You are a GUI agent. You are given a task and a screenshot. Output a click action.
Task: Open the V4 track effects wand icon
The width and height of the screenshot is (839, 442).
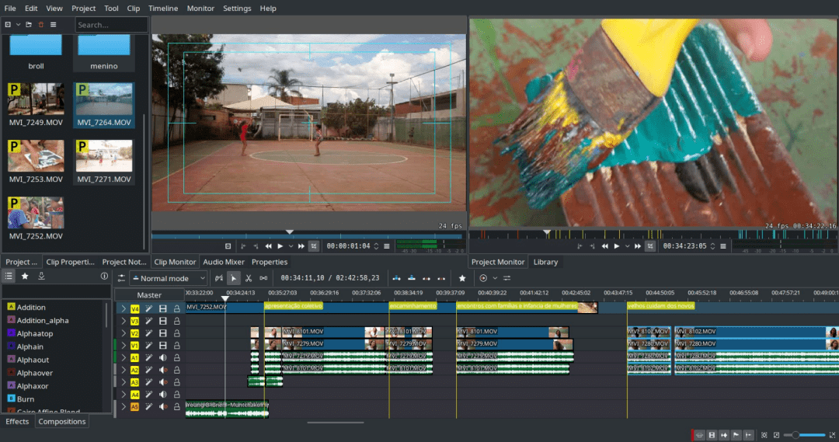pos(148,308)
